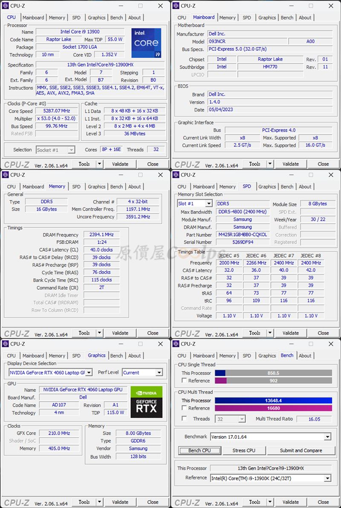
Task: Click the Name field Intel Core i9 13900
Action: [x=80, y=32]
